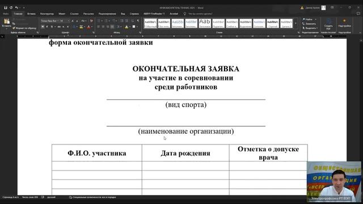Open customize quick access toolbar dropdown

click(24, 7)
